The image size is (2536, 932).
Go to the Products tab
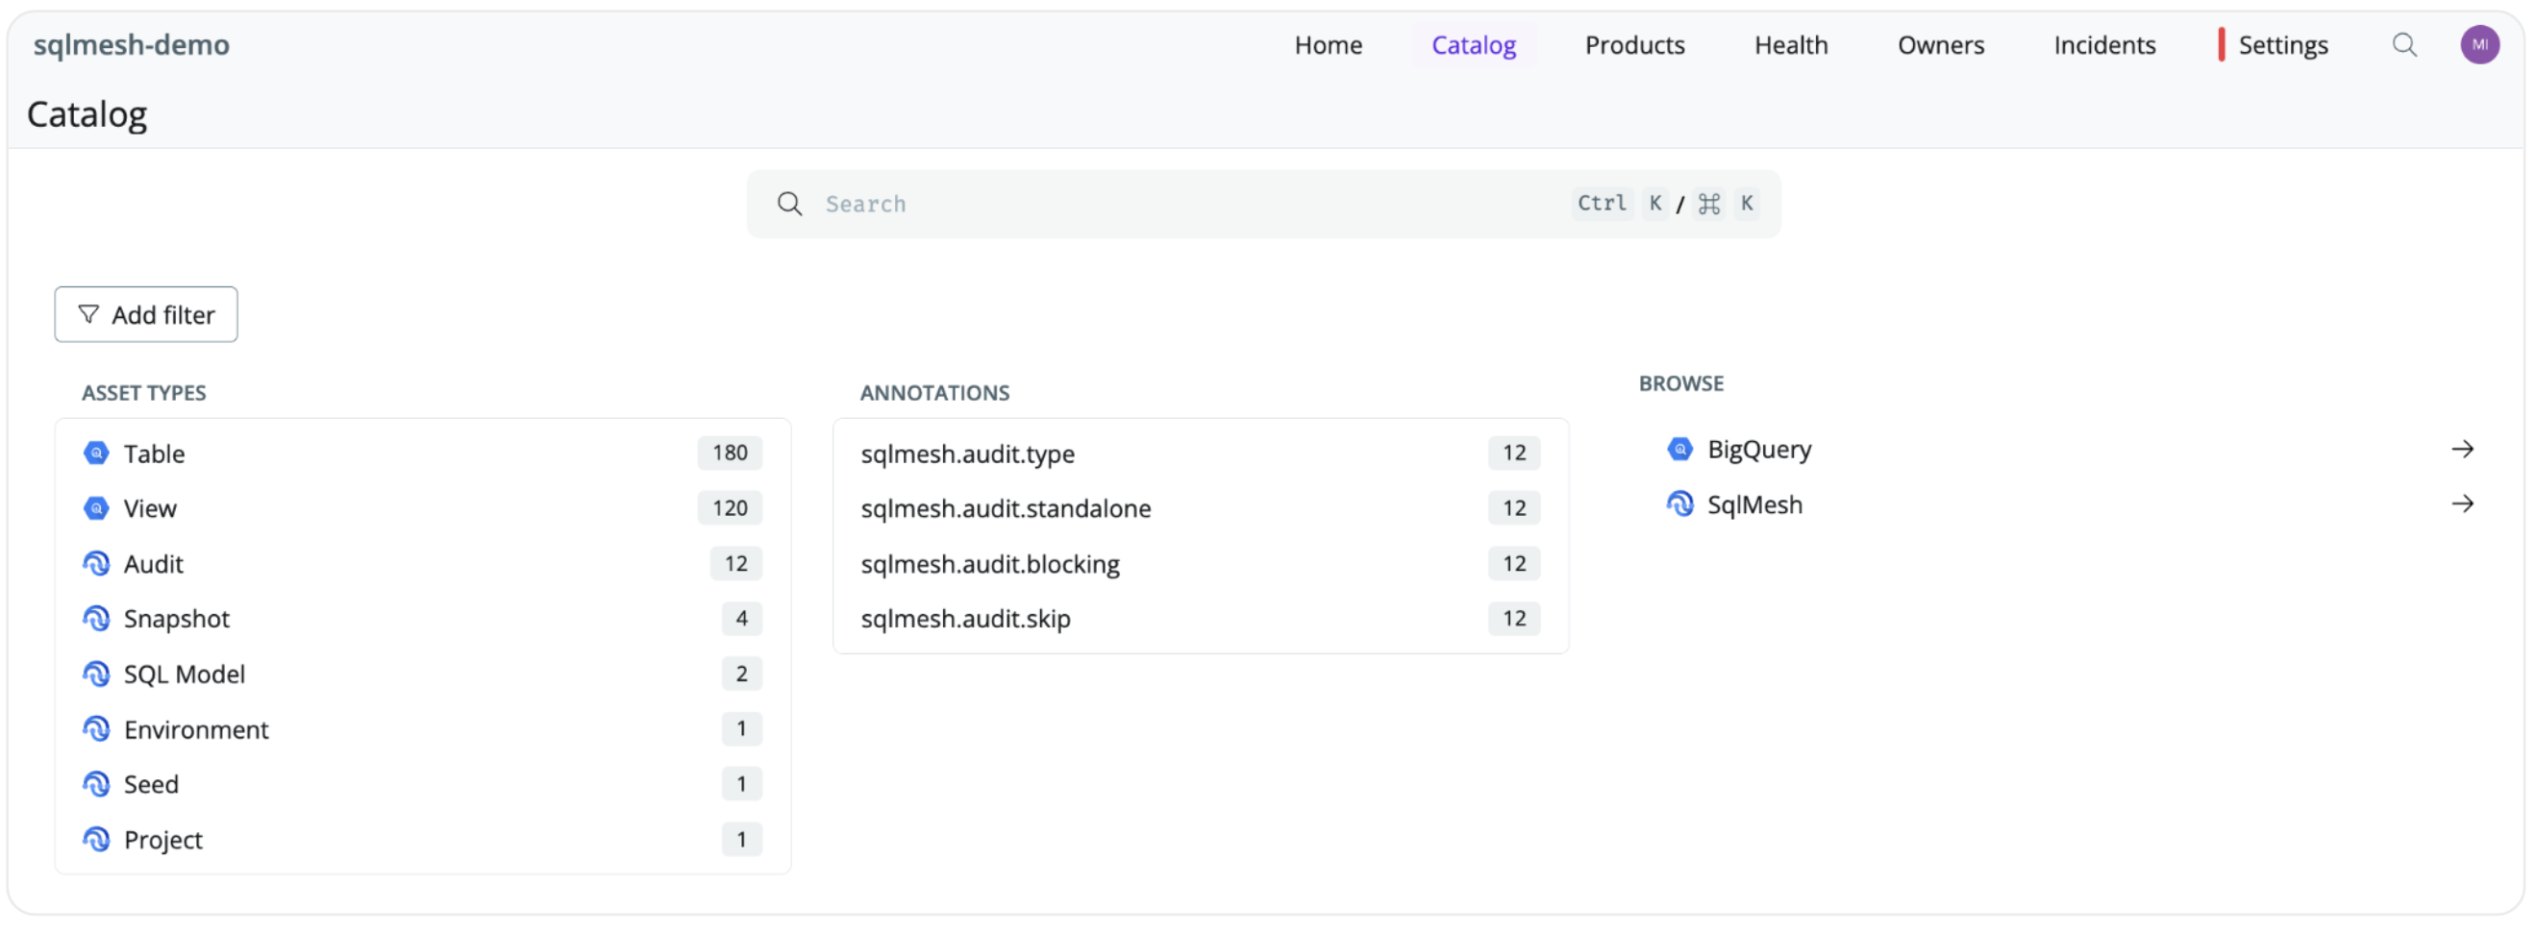tap(1634, 45)
